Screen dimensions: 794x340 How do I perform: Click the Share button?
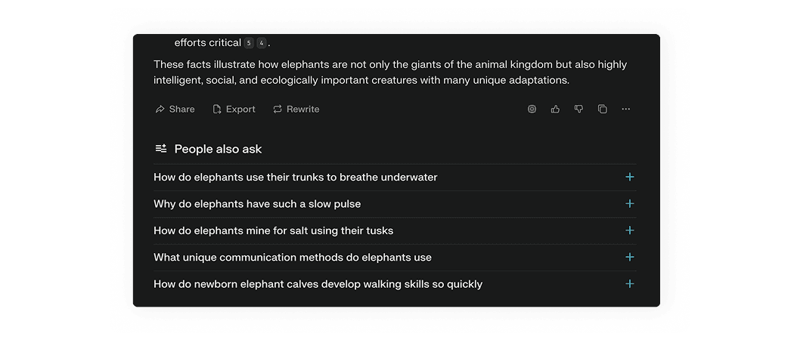point(175,109)
